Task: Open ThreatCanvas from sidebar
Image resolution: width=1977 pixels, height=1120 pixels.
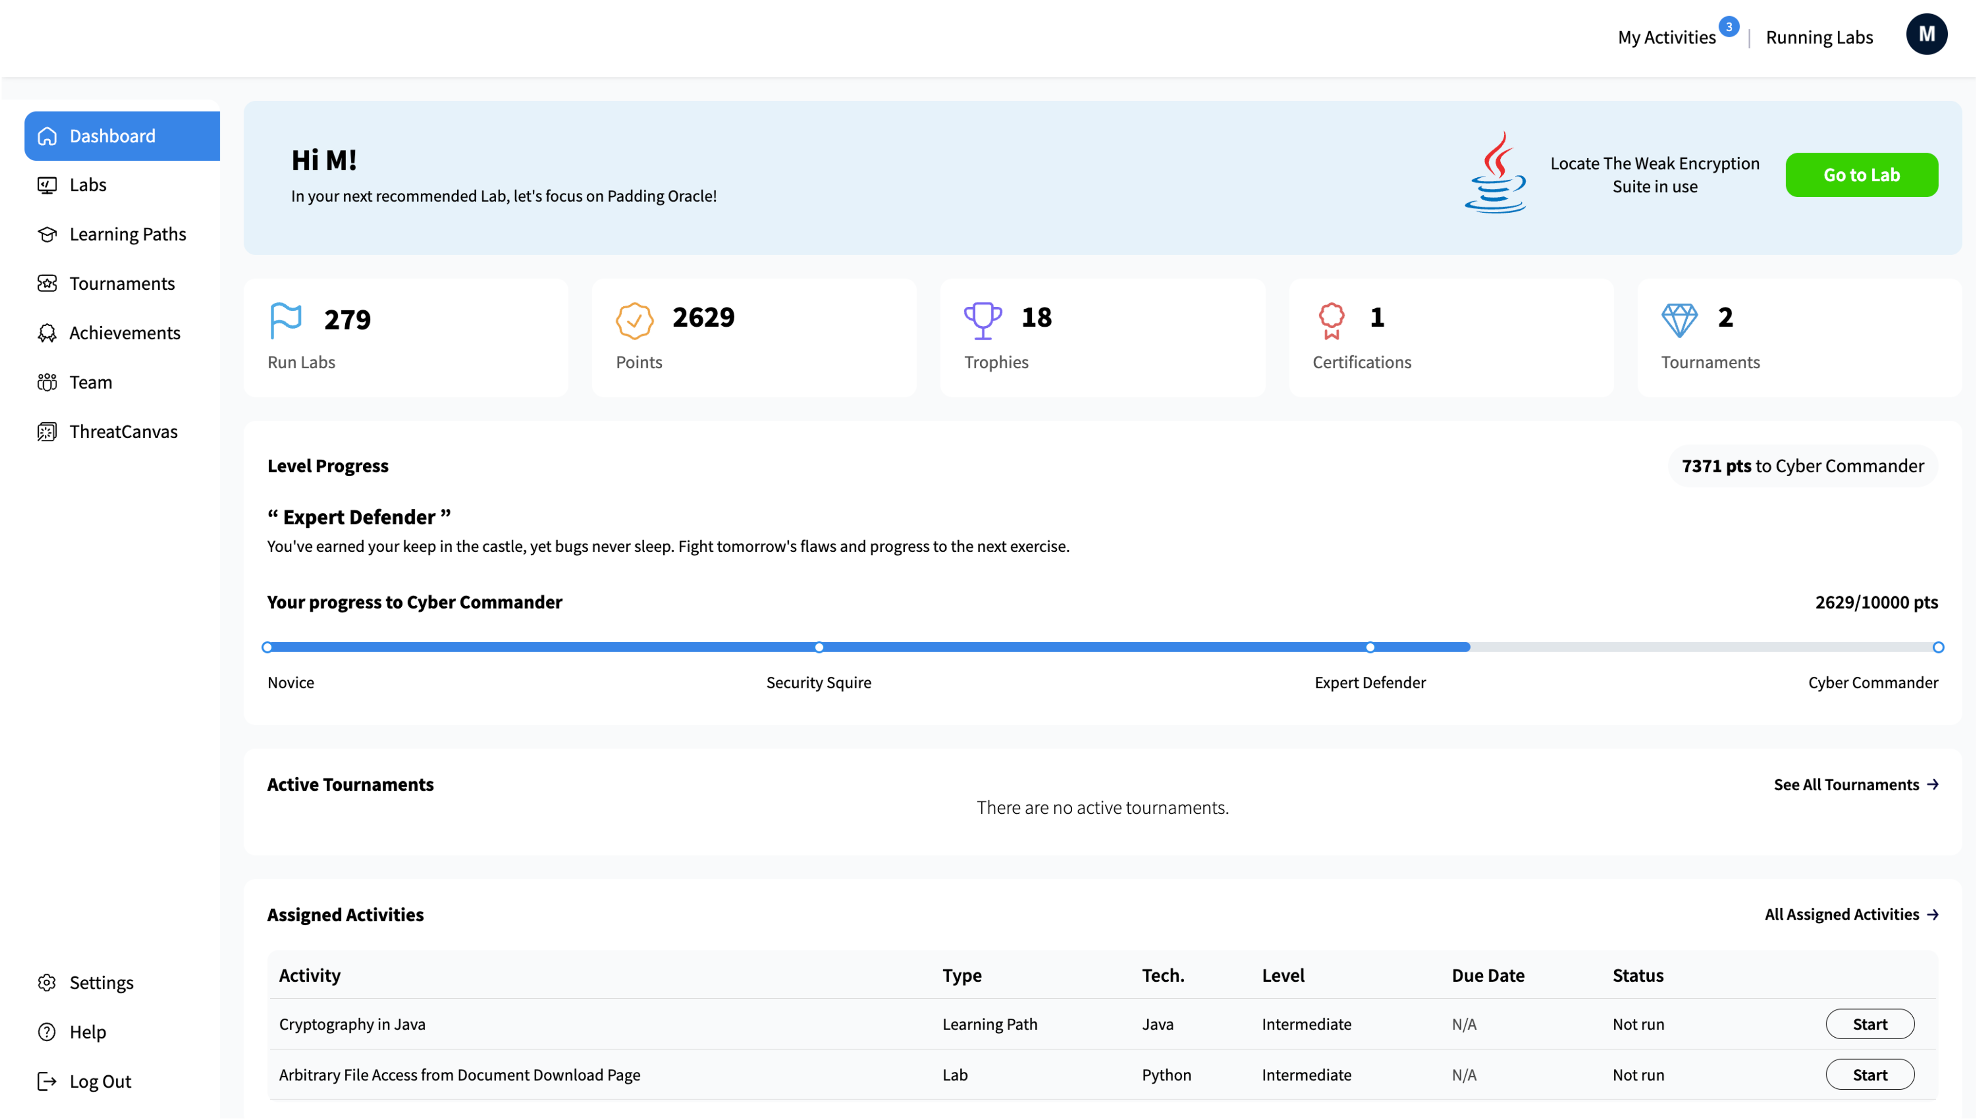Action: [x=122, y=431]
